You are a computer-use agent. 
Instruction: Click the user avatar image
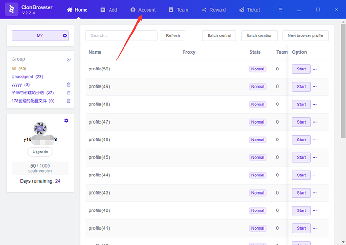click(x=40, y=128)
